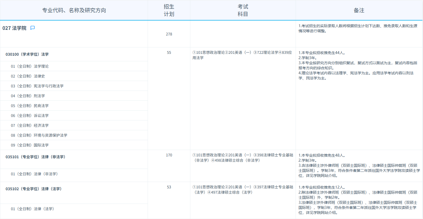Screen dimensions: 423x219
Task: Pick research direction 09 国际法学
Action: pyautogui.click(x=30, y=145)
